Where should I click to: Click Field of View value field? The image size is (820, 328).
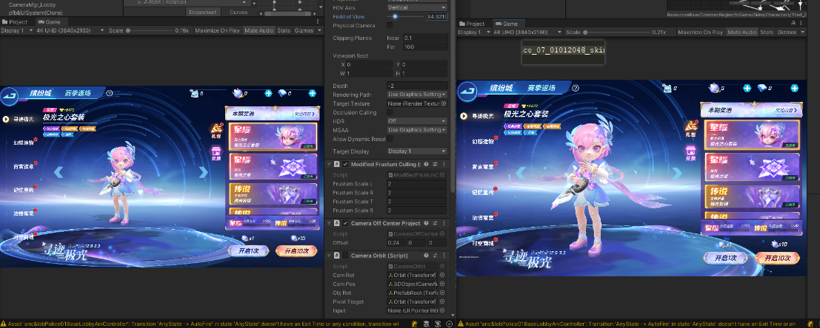437,17
